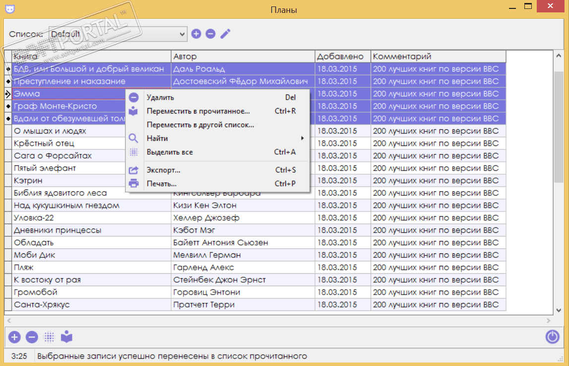Click the 3:25 status bar time
569x366 pixels.
tap(19, 356)
